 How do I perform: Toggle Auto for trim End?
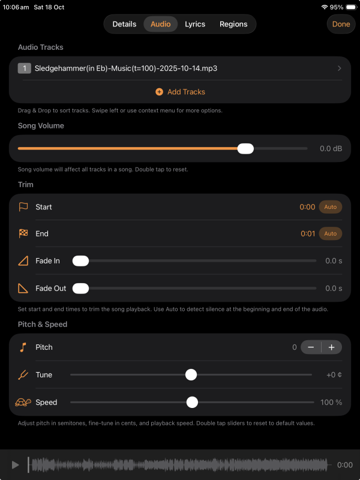331,233
